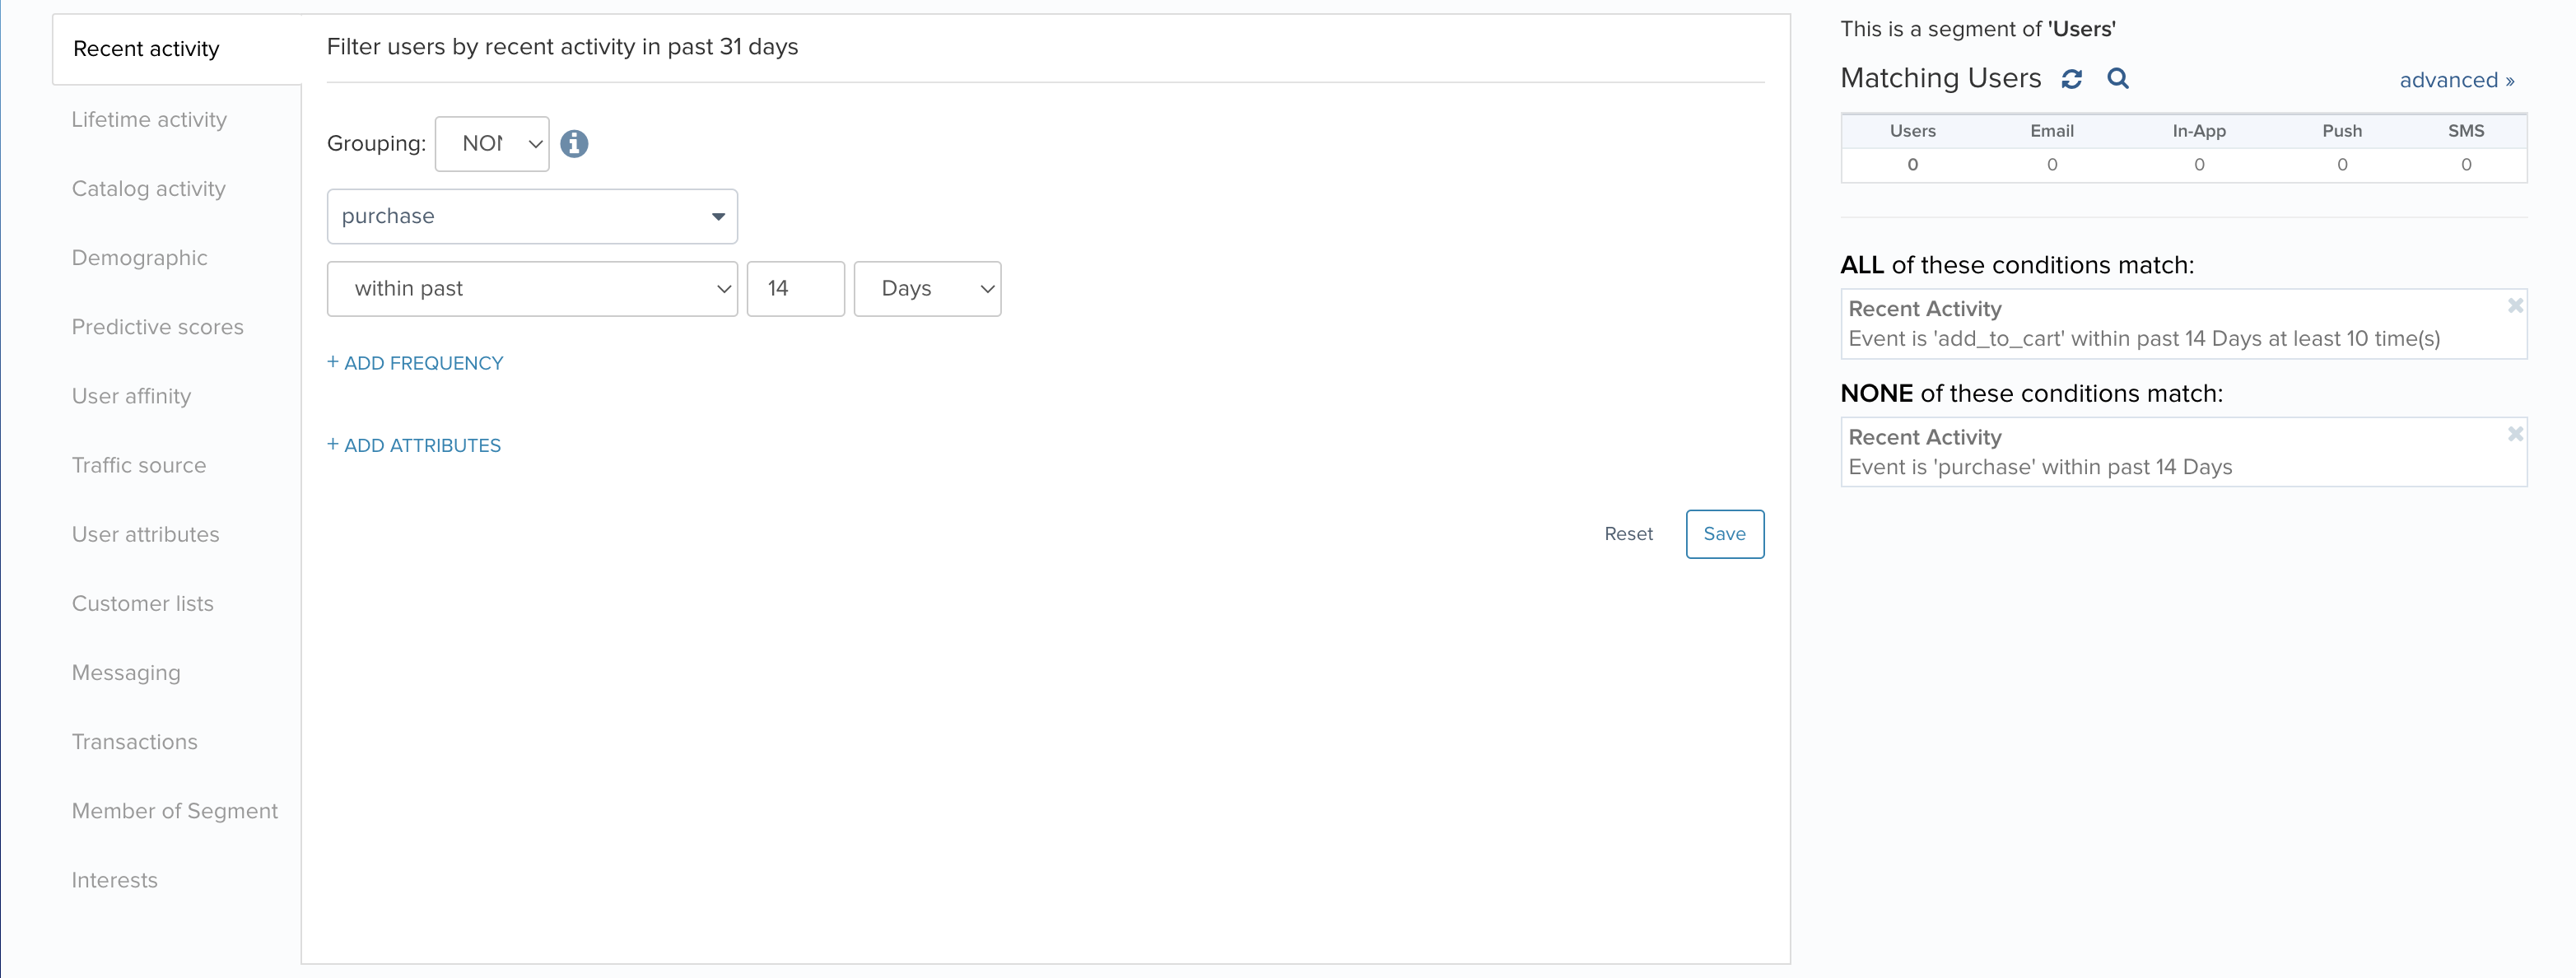Click the + ADD ATTRIBUTES link
Image resolution: width=2576 pixels, height=978 pixels.
click(414, 445)
